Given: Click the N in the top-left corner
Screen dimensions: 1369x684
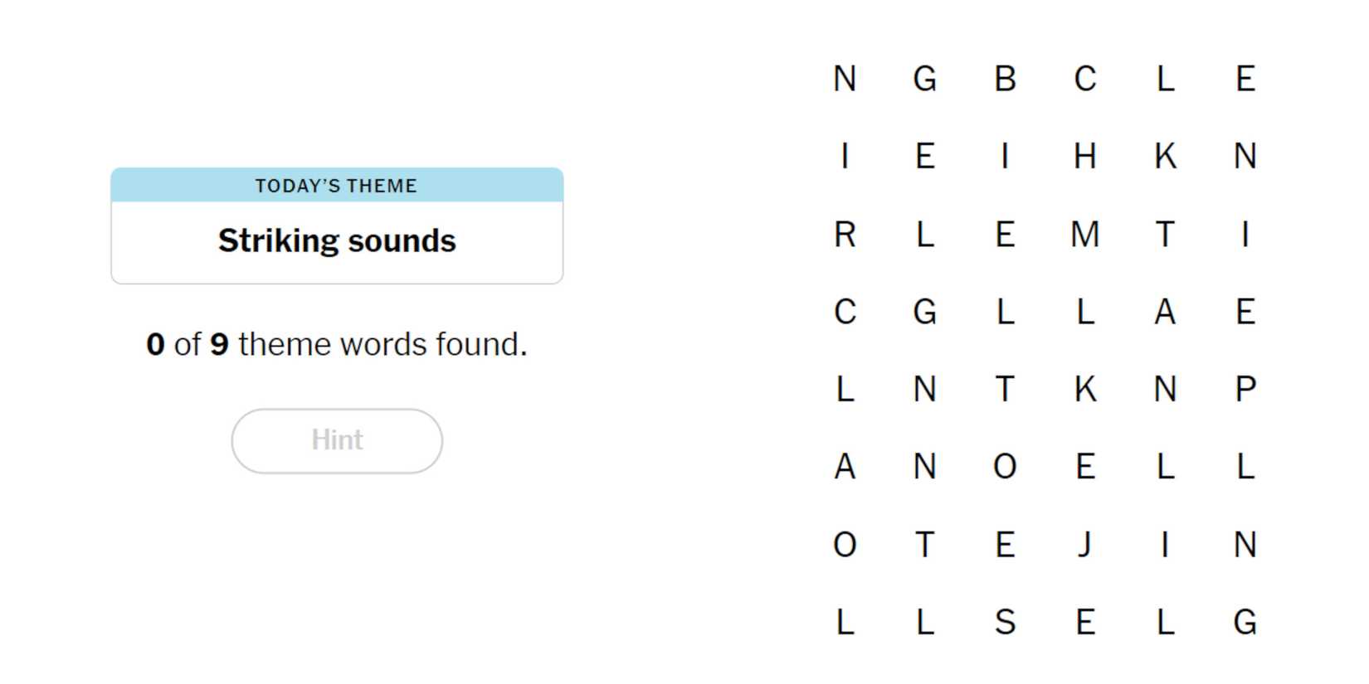Looking at the screenshot, I should (845, 80).
